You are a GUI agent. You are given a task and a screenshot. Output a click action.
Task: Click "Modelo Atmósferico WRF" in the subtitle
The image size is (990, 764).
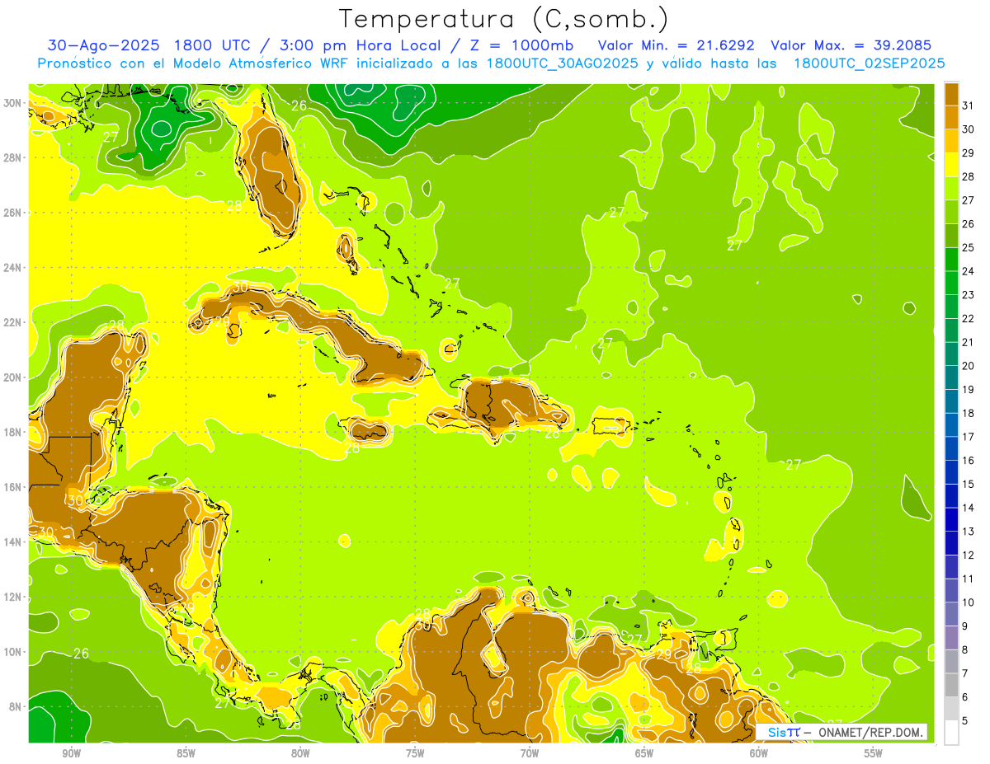click(x=270, y=63)
